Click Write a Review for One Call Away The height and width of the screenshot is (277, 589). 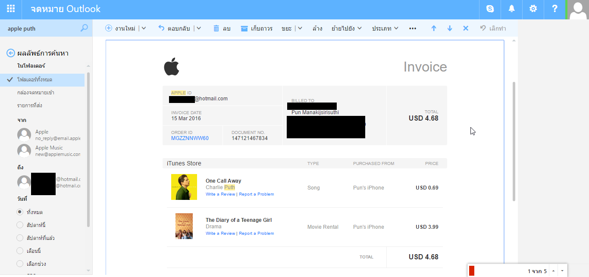tap(220, 194)
